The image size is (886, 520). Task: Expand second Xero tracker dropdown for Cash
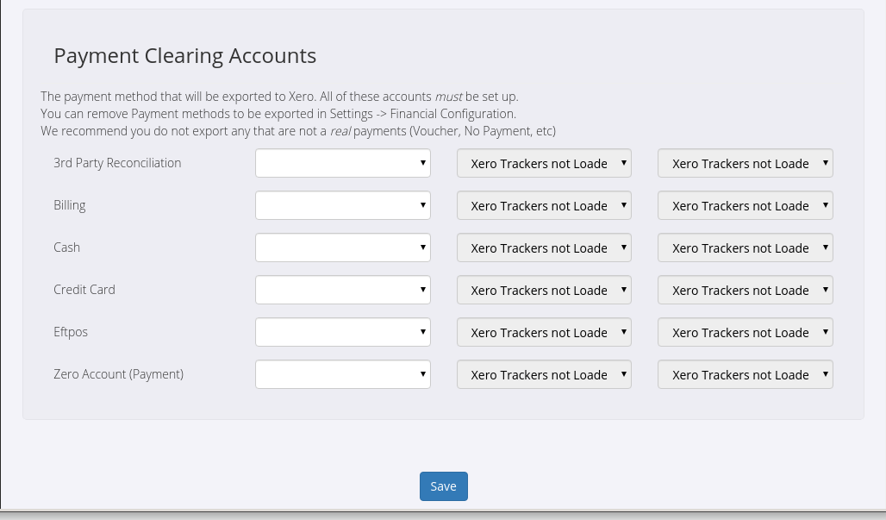pos(745,247)
